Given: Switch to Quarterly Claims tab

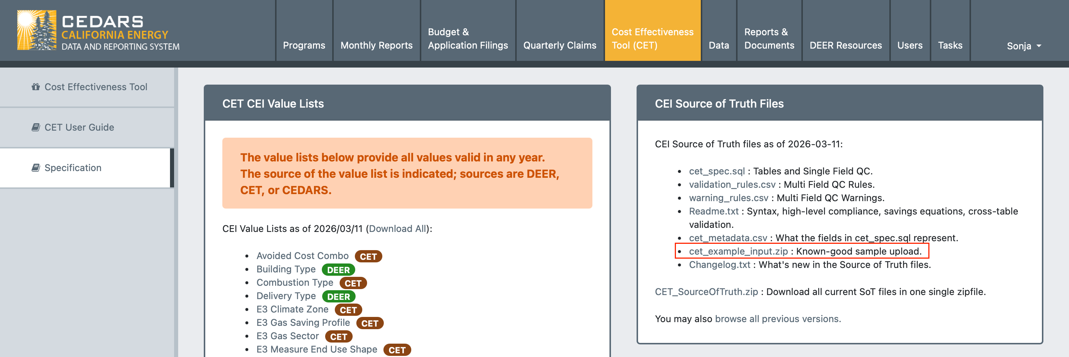Looking at the screenshot, I should coord(559,45).
